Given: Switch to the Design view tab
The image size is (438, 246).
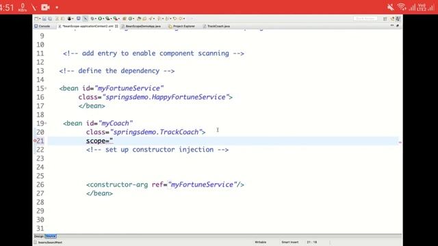Looking at the screenshot, I should (39, 236).
